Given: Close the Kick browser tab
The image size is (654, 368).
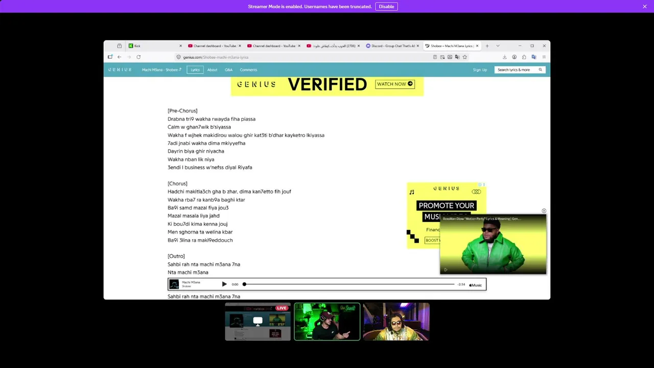Looking at the screenshot, I should click(x=180, y=46).
